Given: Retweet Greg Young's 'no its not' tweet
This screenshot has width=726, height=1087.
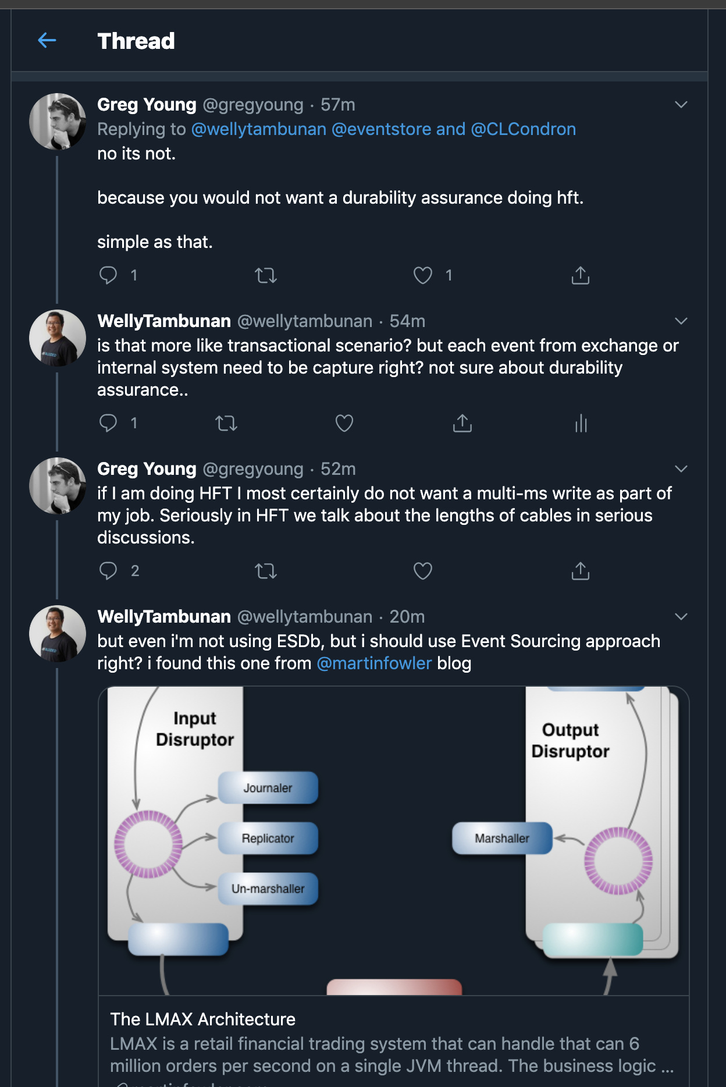Looking at the screenshot, I should click(x=266, y=275).
